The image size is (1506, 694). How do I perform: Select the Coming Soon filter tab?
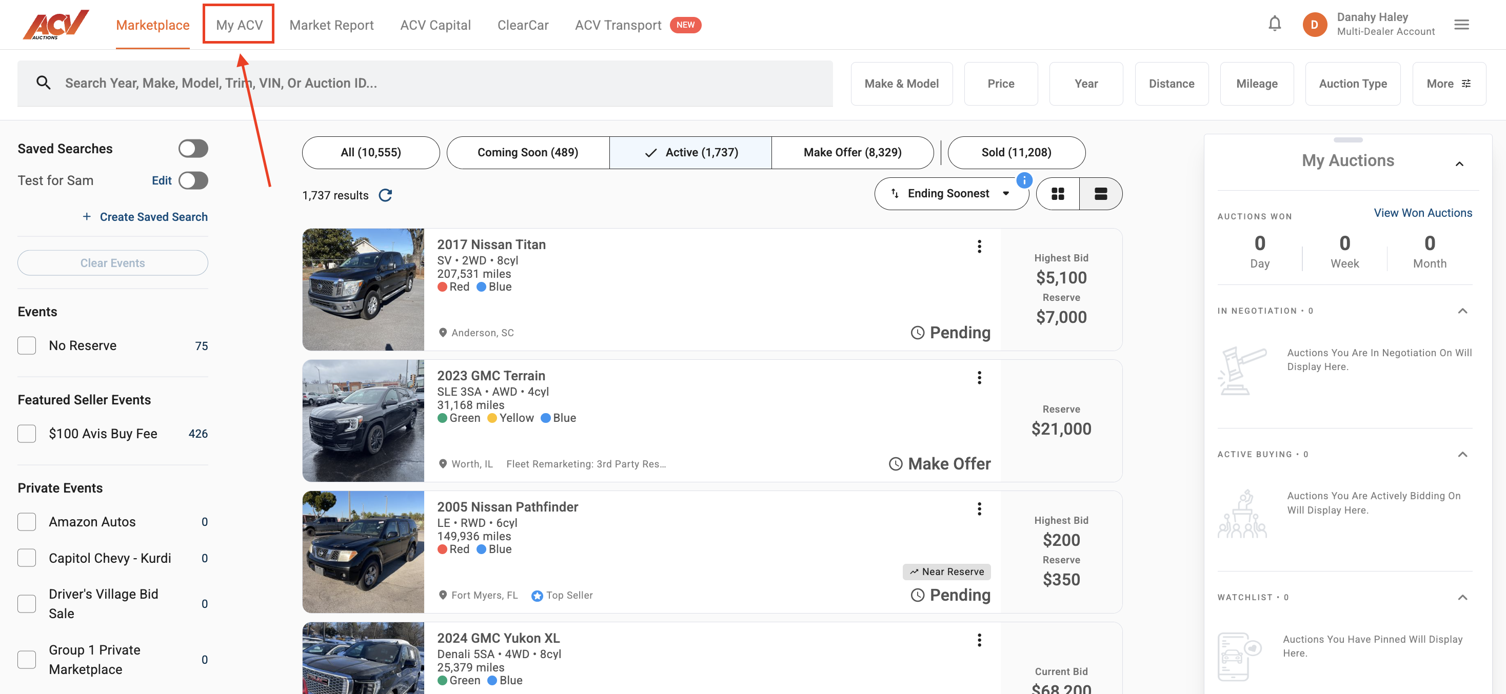pyautogui.click(x=527, y=152)
